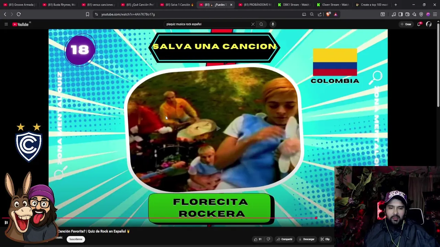Go to the YouTube home logo
Screen dimensions: 440x247
tap(21, 24)
